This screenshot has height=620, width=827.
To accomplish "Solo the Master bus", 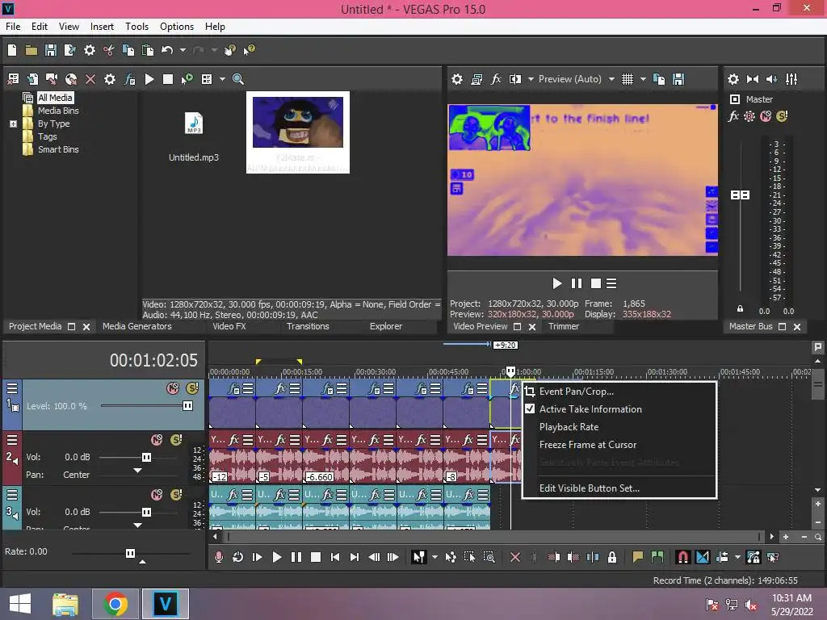I will (x=782, y=116).
